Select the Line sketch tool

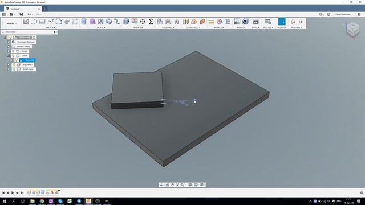[x=34, y=22]
